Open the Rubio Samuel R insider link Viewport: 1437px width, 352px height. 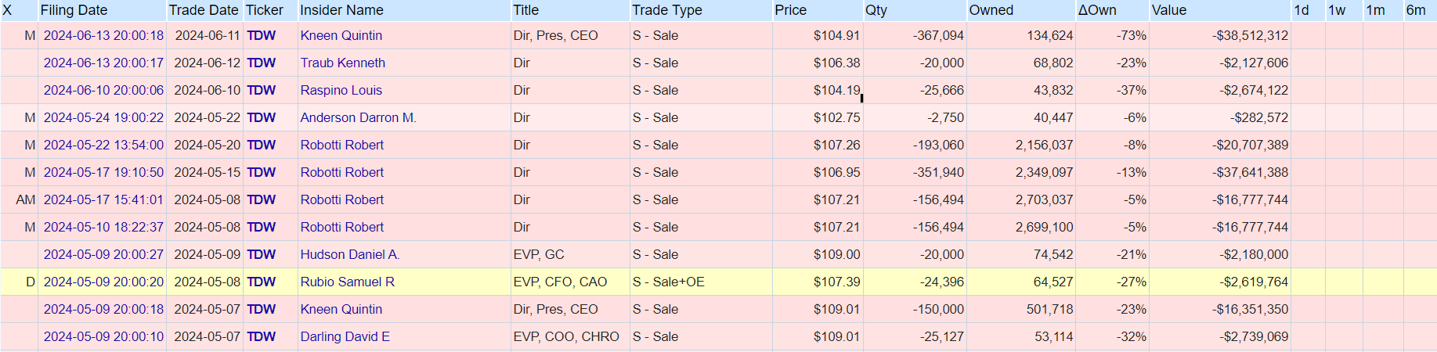click(x=348, y=282)
